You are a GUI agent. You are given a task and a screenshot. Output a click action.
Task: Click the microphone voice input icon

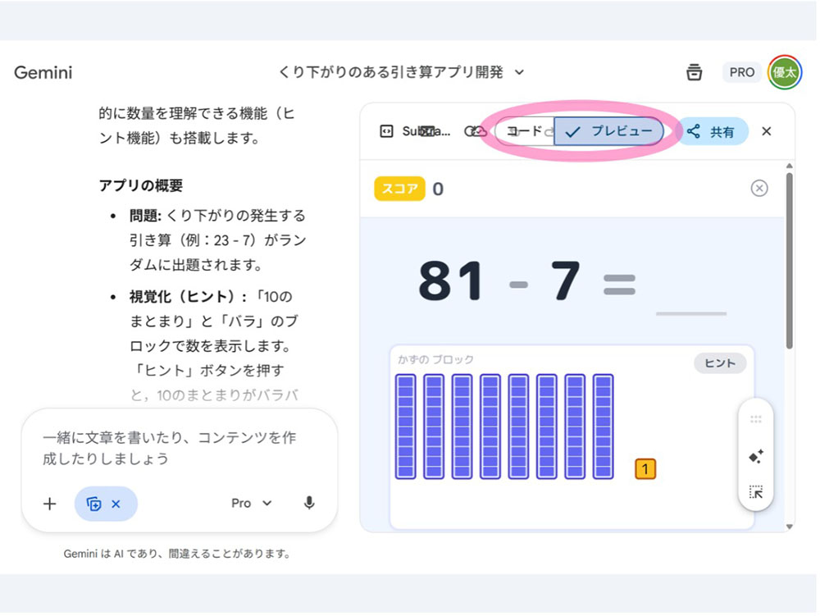tap(309, 503)
